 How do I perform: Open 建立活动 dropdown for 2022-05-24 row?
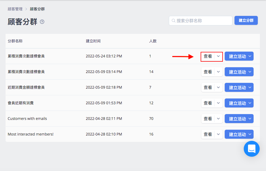coord(239,56)
